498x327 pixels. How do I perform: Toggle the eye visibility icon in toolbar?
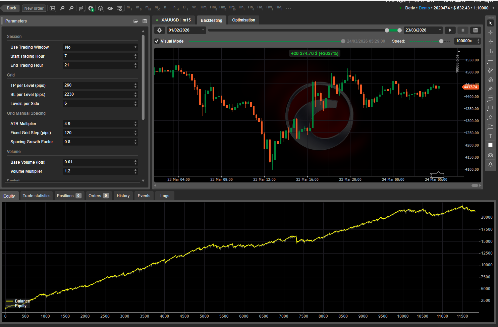(x=110, y=8)
